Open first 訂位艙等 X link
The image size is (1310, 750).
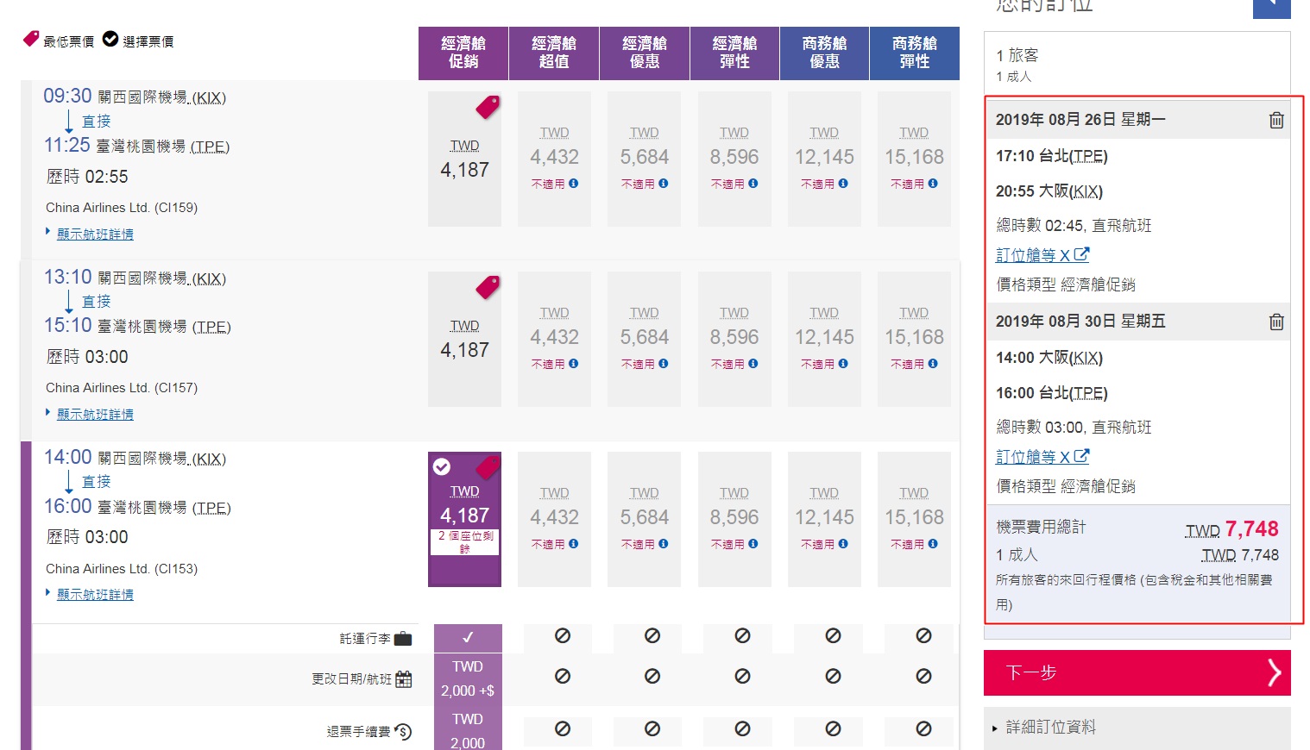click(x=1042, y=255)
